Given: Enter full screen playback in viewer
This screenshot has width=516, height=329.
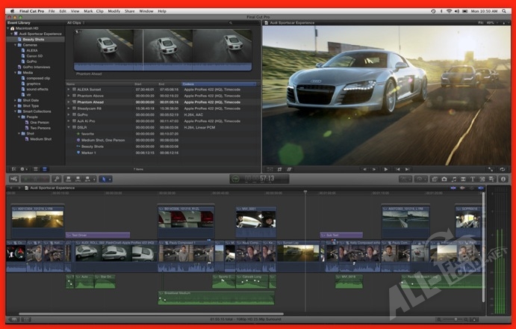Looking at the screenshot, I should coord(491,169).
